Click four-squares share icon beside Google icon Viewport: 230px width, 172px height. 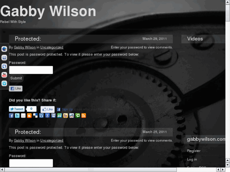coord(53,116)
